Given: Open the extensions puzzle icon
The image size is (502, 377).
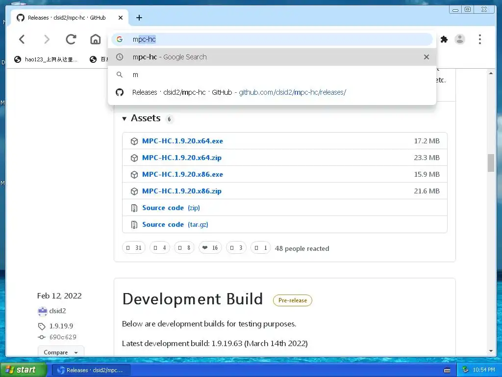Looking at the screenshot, I should pos(444,39).
